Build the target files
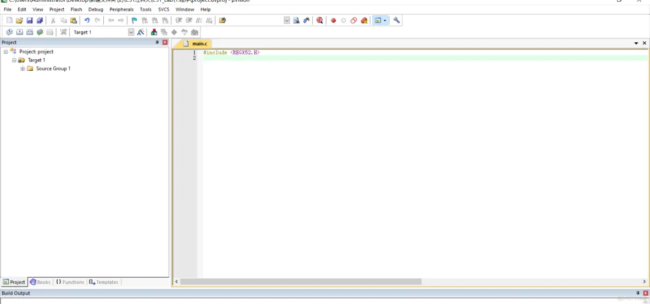Viewport: 650px width, 304px height. point(19,32)
